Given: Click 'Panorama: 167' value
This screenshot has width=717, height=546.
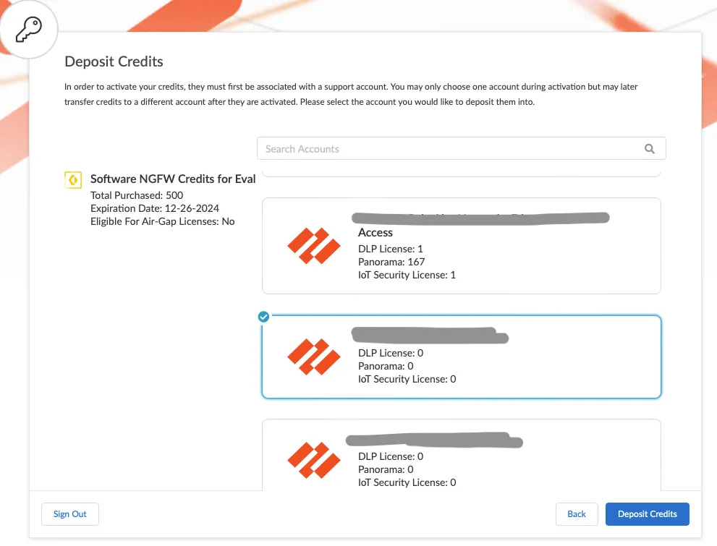Looking at the screenshot, I should point(391,262).
